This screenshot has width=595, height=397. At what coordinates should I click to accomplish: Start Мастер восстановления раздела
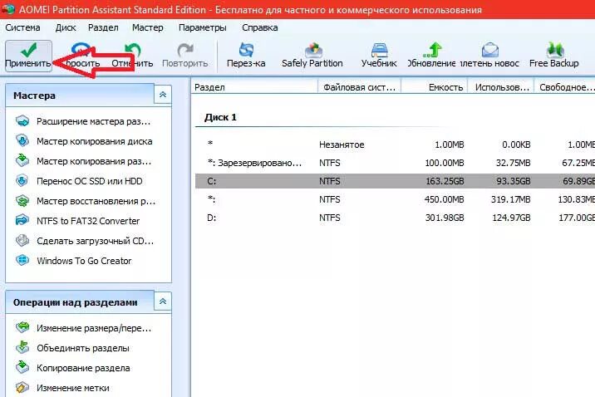point(86,201)
